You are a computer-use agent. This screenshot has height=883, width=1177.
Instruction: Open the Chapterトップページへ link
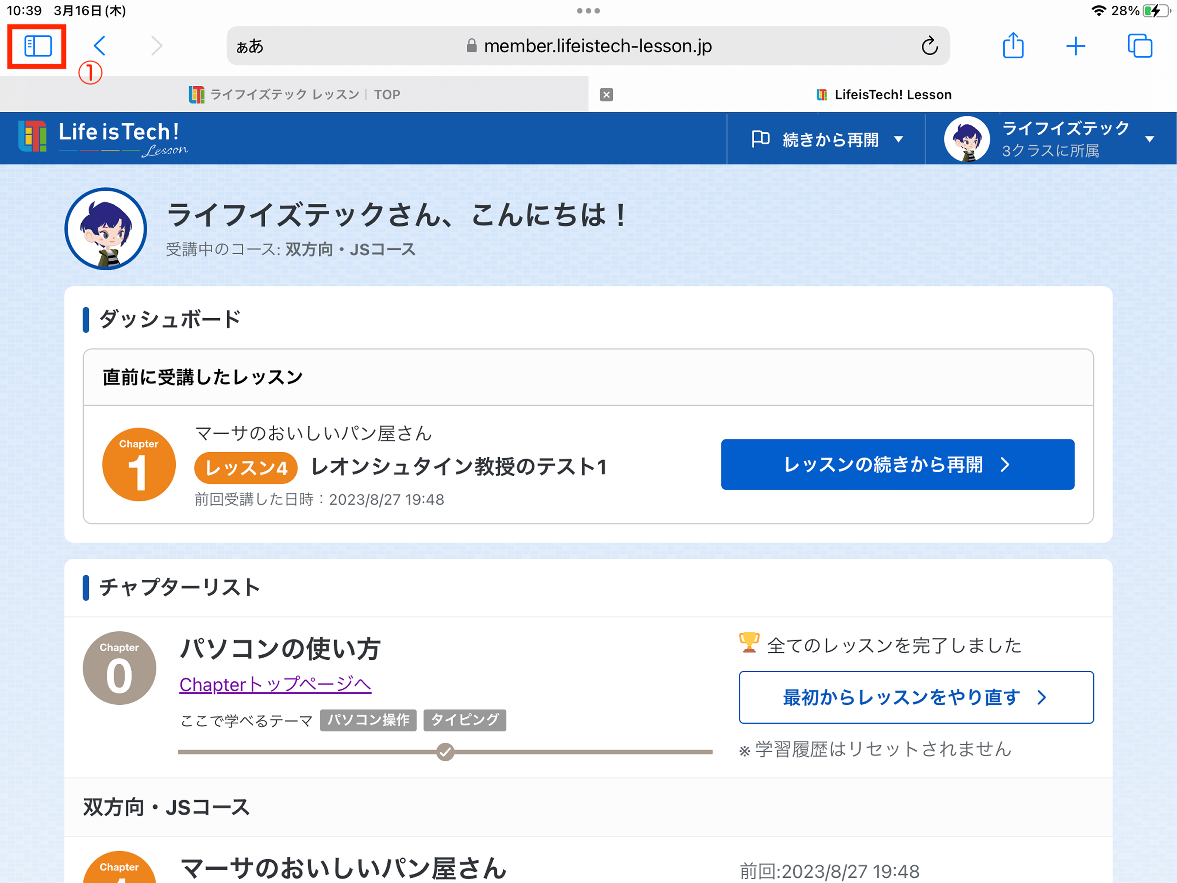275,685
